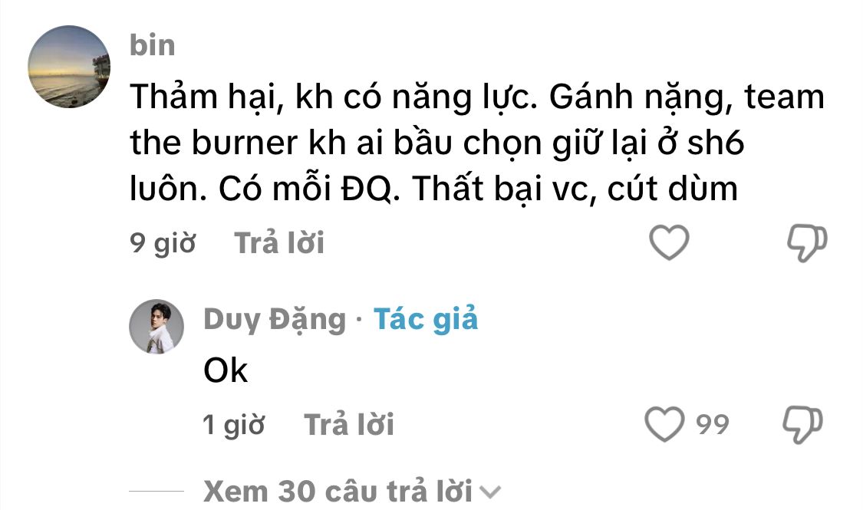This screenshot has width=863, height=510.
Task: Like bin's comment with the heart icon
Action: 669,242
